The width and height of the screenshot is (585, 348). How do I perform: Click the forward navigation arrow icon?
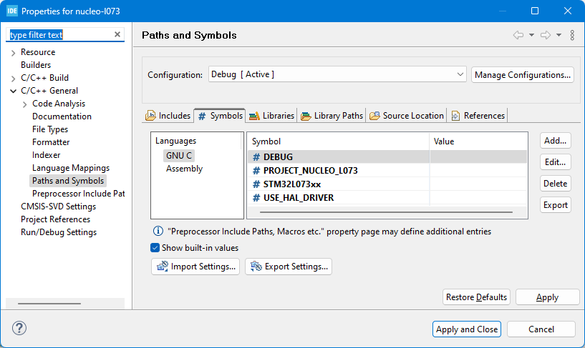click(x=546, y=35)
